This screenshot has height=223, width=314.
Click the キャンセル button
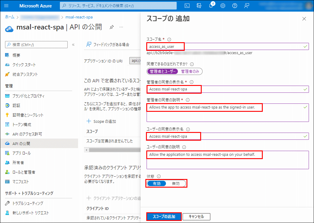coord(196,216)
